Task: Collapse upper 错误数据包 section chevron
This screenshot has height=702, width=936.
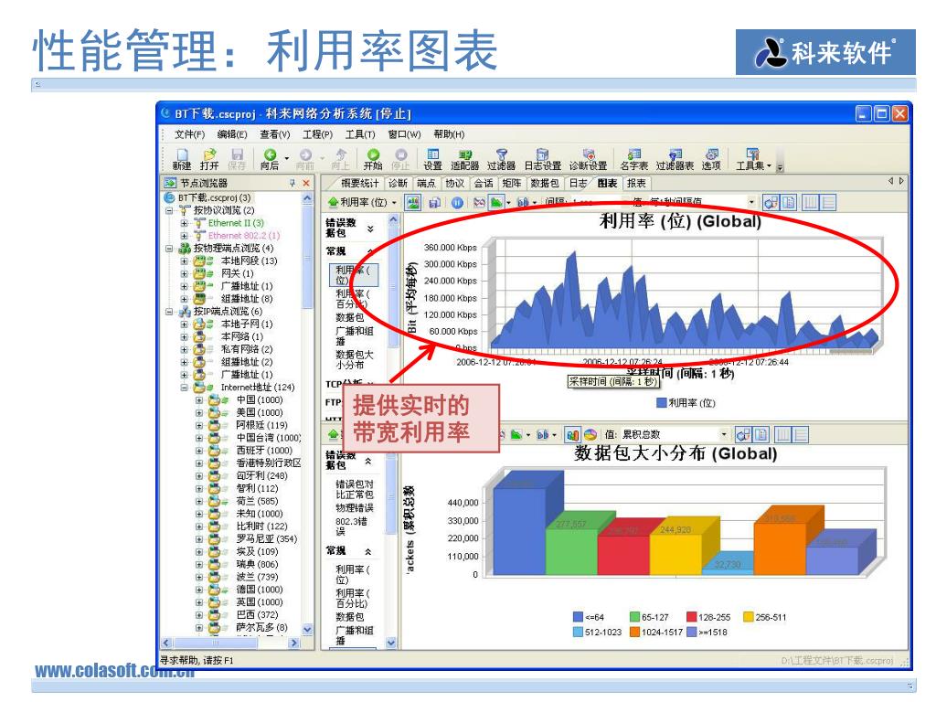Action: tap(370, 228)
